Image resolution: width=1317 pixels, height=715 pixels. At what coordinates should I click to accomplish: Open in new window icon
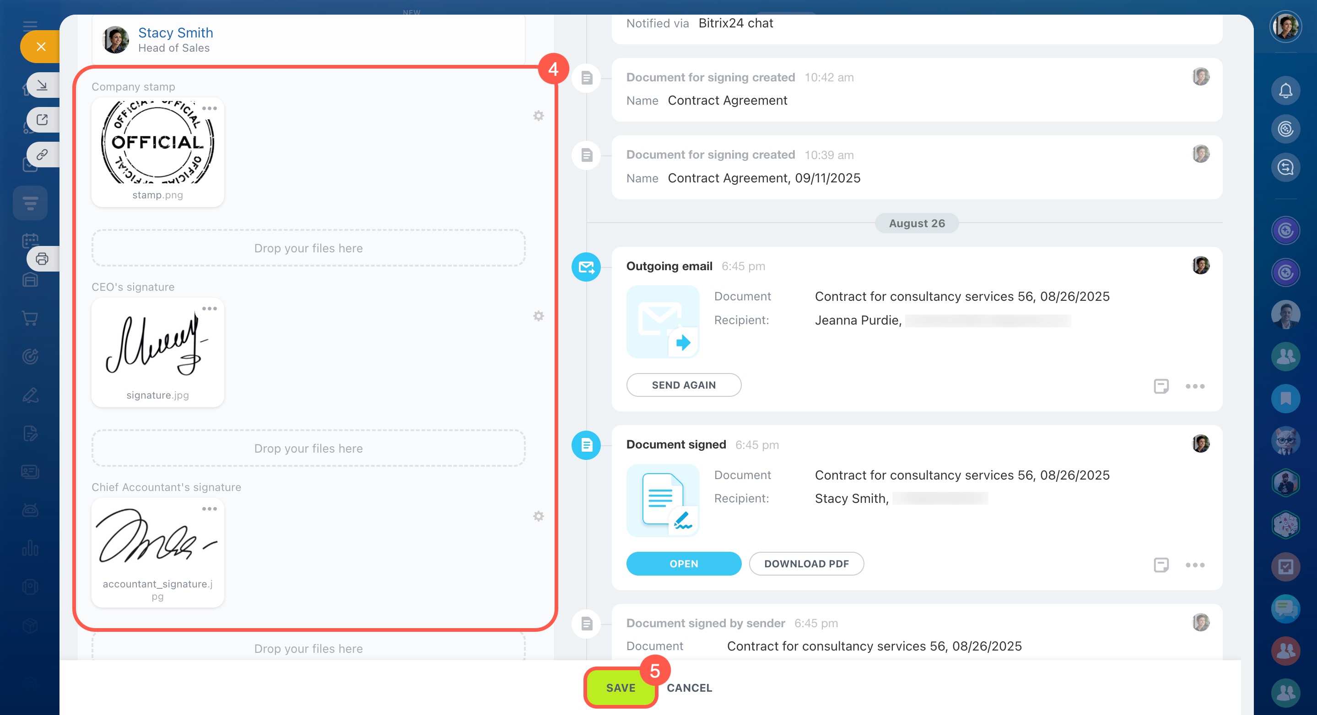pyautogui.click(x=43, y=119)
